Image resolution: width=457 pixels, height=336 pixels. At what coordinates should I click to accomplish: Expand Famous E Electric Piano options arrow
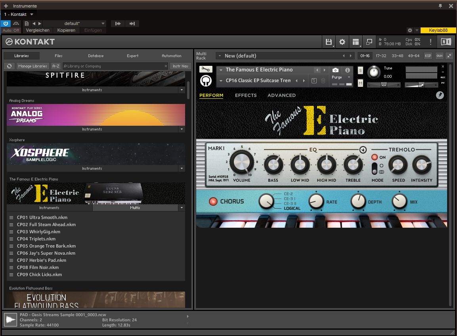click(182, 207)
